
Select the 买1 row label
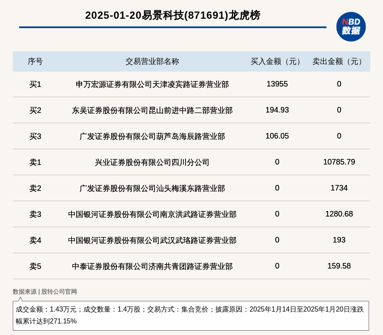click(35, 84)
